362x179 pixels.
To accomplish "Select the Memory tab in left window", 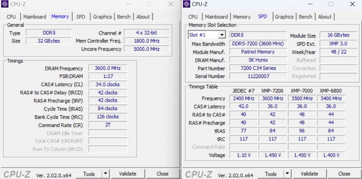I will [60, 16].
